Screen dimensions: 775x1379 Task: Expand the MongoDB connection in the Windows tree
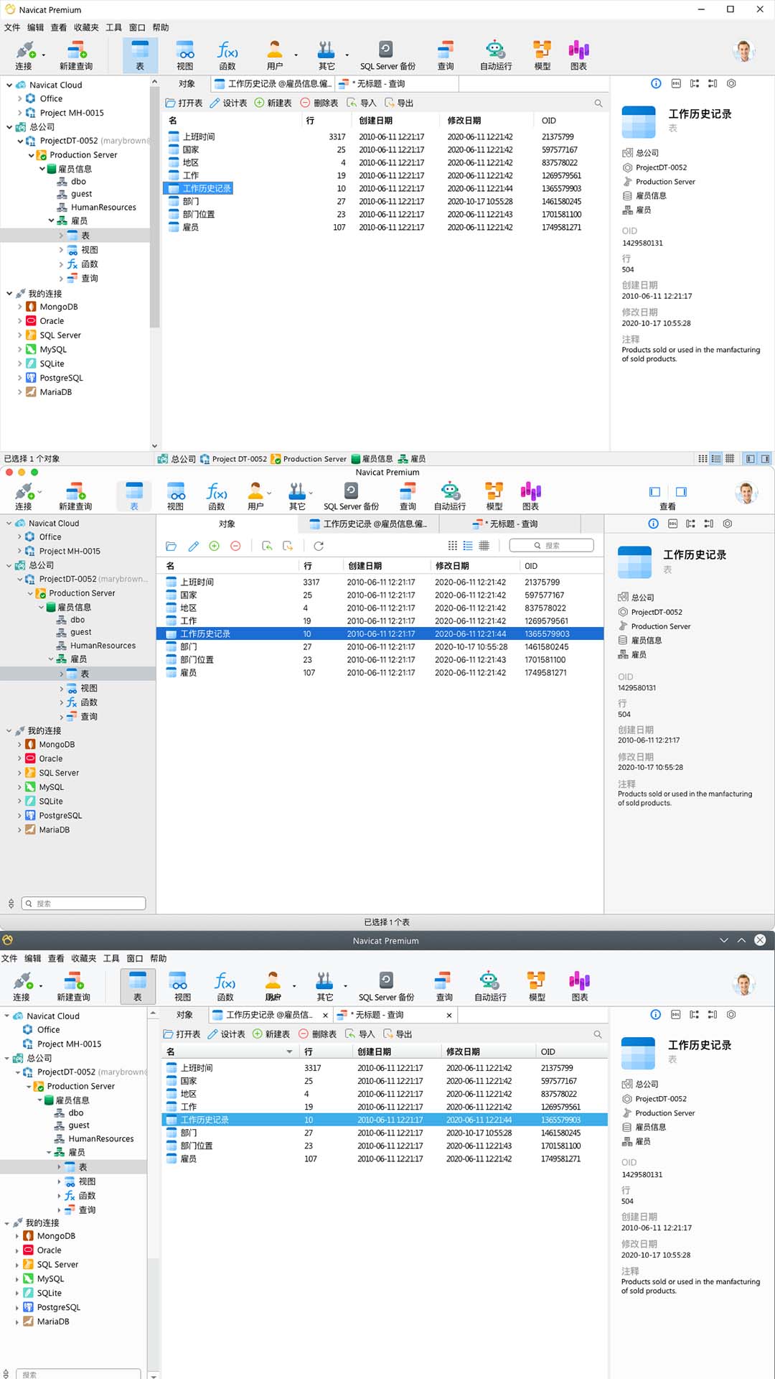coord(19,307)
